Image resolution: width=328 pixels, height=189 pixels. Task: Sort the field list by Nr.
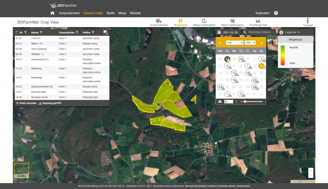click(17, 32)
